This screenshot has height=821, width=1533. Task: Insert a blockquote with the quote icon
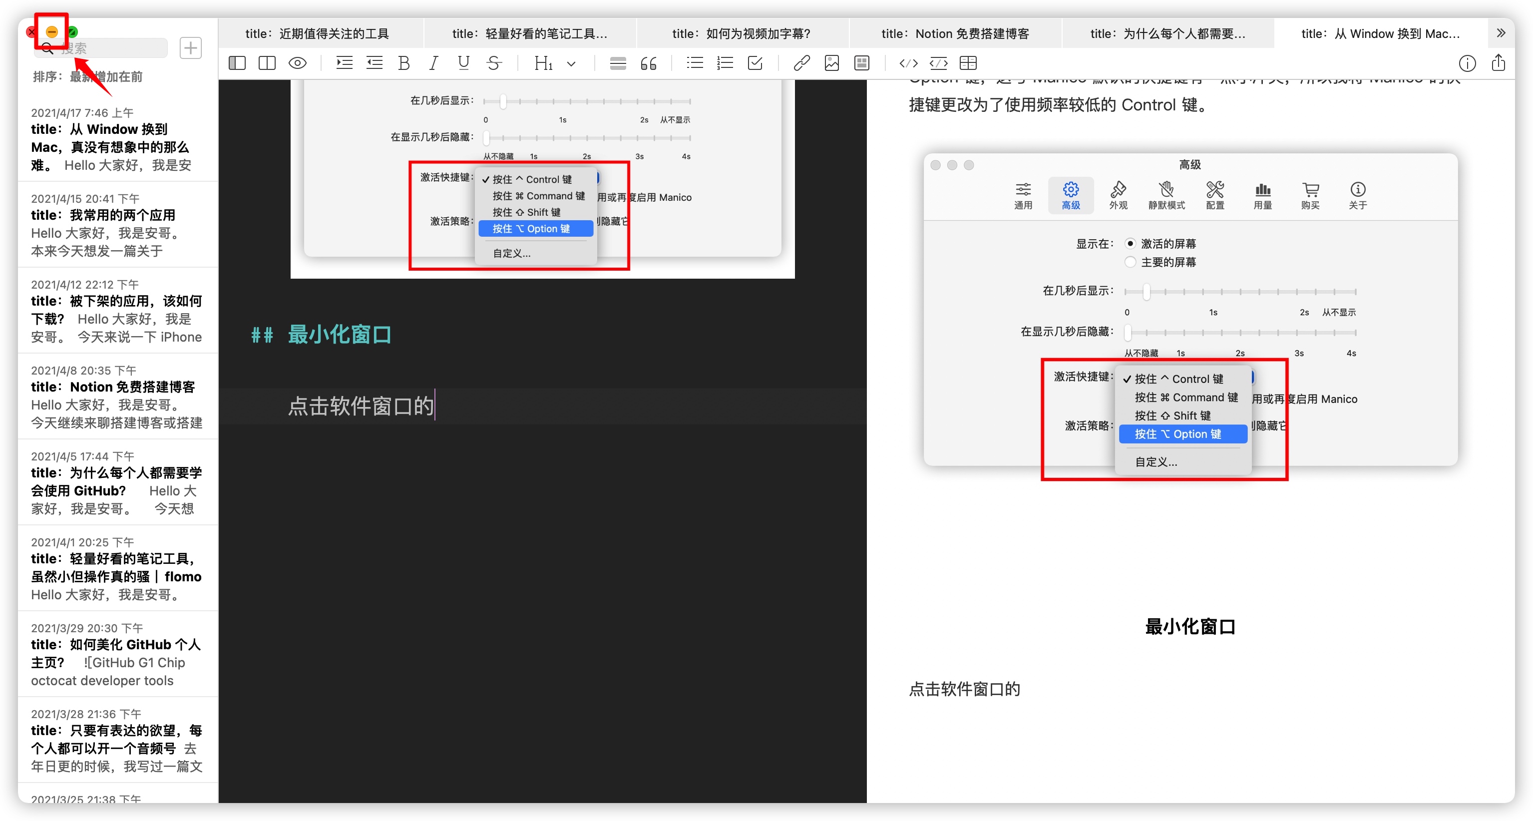pos(648,63)
